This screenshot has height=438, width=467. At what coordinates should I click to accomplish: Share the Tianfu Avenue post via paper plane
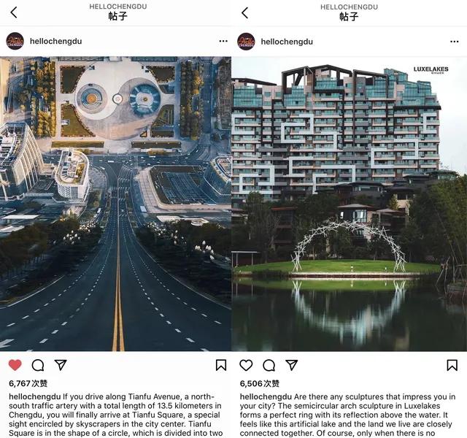(x=61, y=365)
